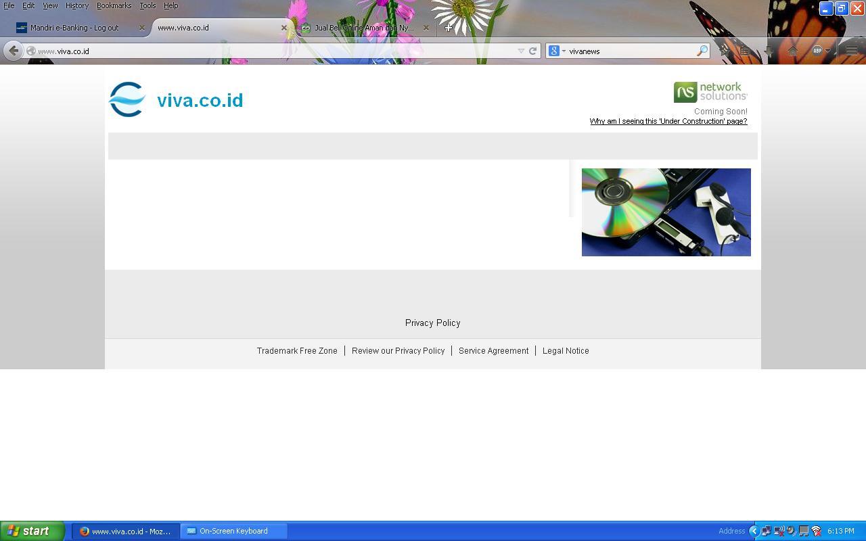Viewport: 866px width, 541px height.
Task: Click the monitor display tray icon
Action: tap(804, 531)
